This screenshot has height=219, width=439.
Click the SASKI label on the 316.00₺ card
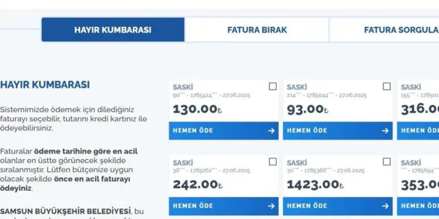[x=411, y=87]
